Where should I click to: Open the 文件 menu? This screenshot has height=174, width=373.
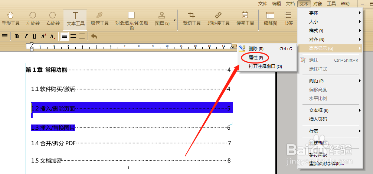tap(263, 4)
